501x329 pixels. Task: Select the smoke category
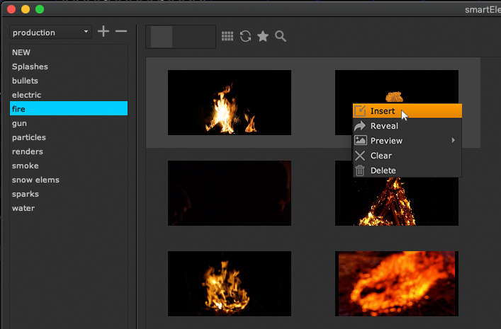(x=26, y=166)
